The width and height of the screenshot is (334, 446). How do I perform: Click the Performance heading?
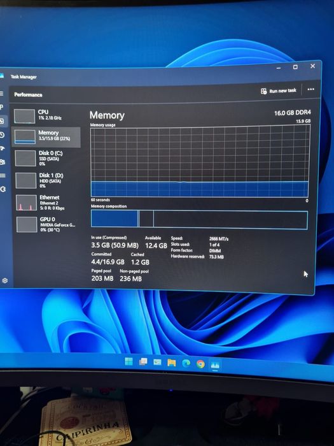coord(28,95)
